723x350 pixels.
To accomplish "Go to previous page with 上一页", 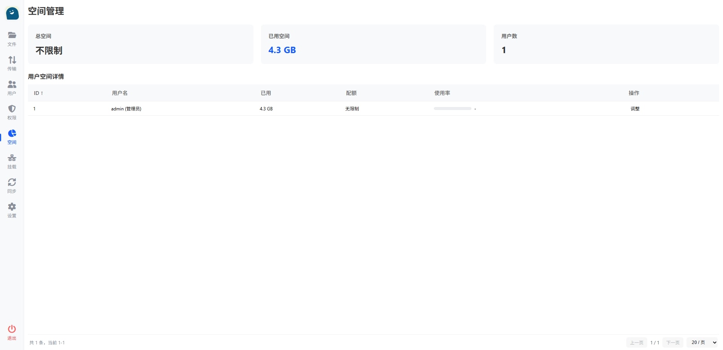I will (636, 342).
